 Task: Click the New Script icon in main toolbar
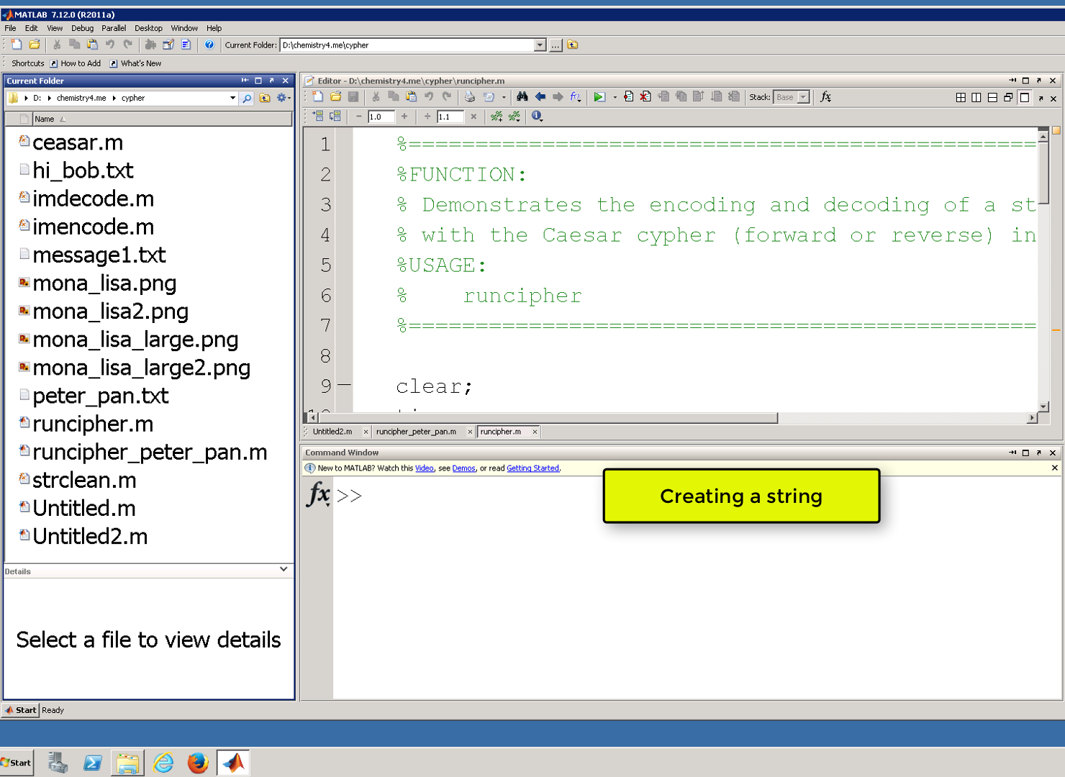point(17,45)
